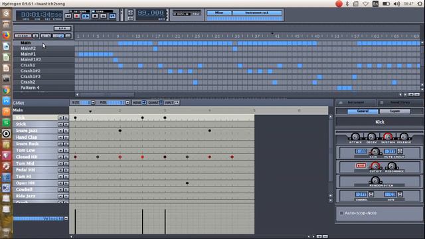Image resolution: width=425 pixels, height=239 pixels.
Task: Select the Crash1#3 pattern
Action: click(44, 76)
